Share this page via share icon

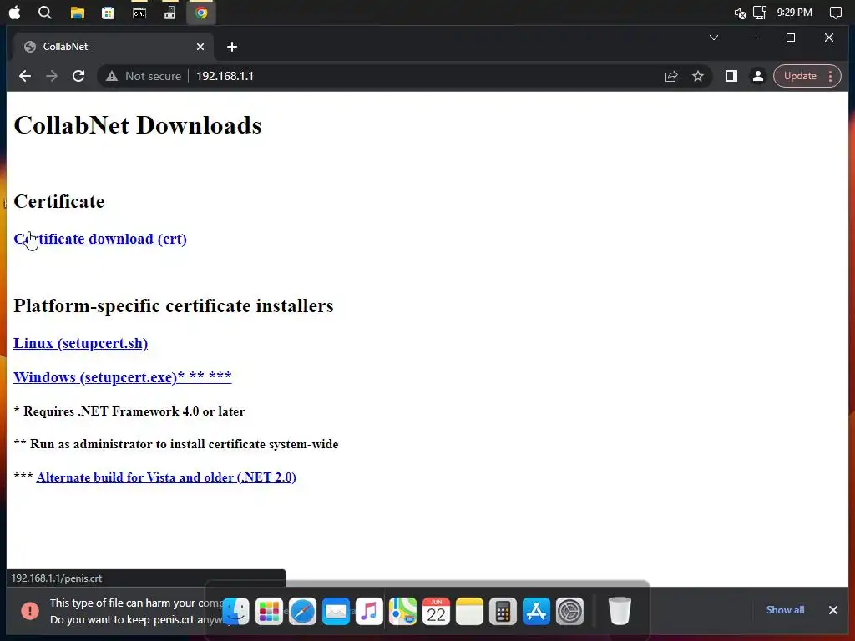671,76
